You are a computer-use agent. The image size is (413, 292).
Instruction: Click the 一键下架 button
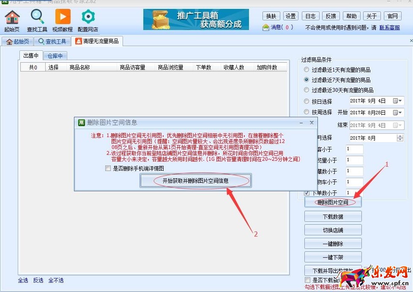(x=333, y=257)
